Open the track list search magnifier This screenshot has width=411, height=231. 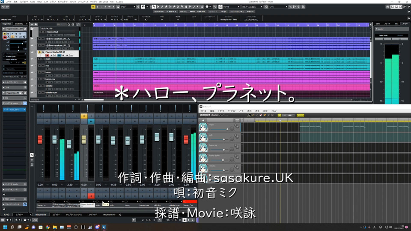point(78,24)
